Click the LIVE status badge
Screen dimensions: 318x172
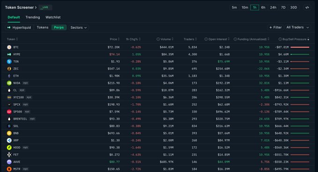point(45,7)
